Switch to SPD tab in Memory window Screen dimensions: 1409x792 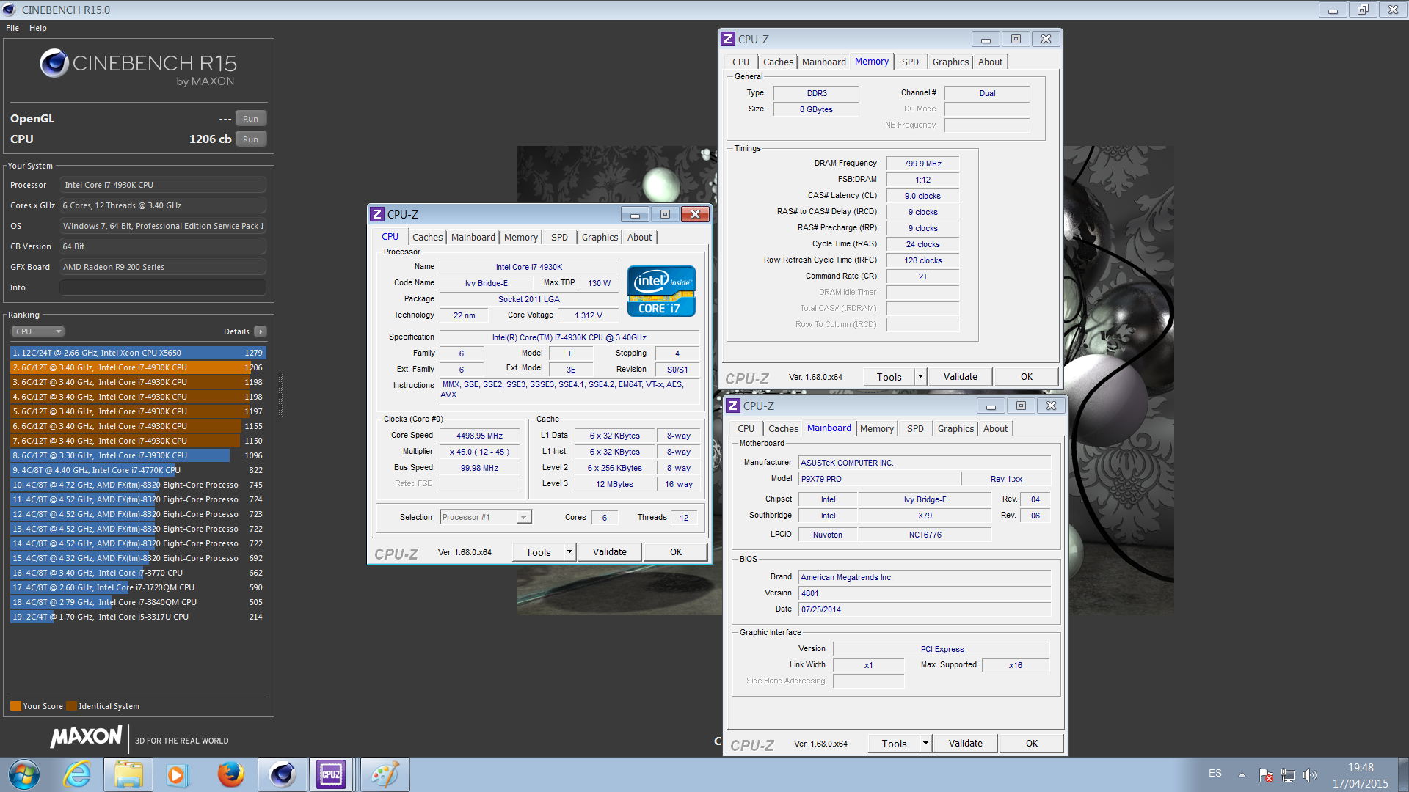point(910,62)
